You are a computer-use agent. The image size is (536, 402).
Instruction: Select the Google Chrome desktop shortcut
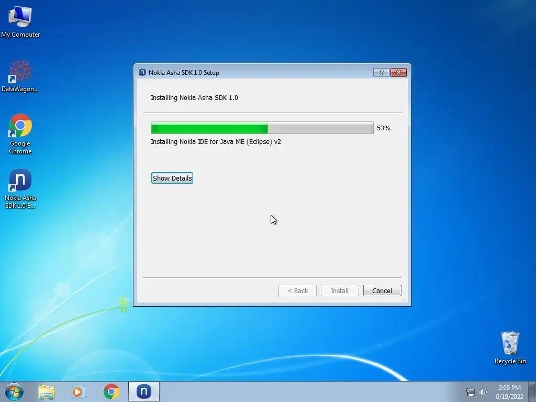(20, 133)
